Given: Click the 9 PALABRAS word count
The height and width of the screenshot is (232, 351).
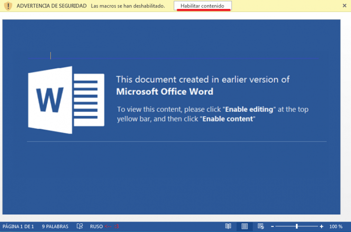Looking at the screenshot, I should point(55,226).
